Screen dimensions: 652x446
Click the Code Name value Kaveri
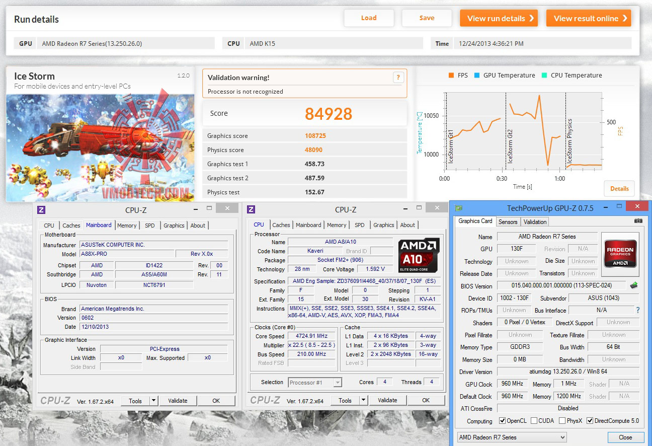point(315,251)
